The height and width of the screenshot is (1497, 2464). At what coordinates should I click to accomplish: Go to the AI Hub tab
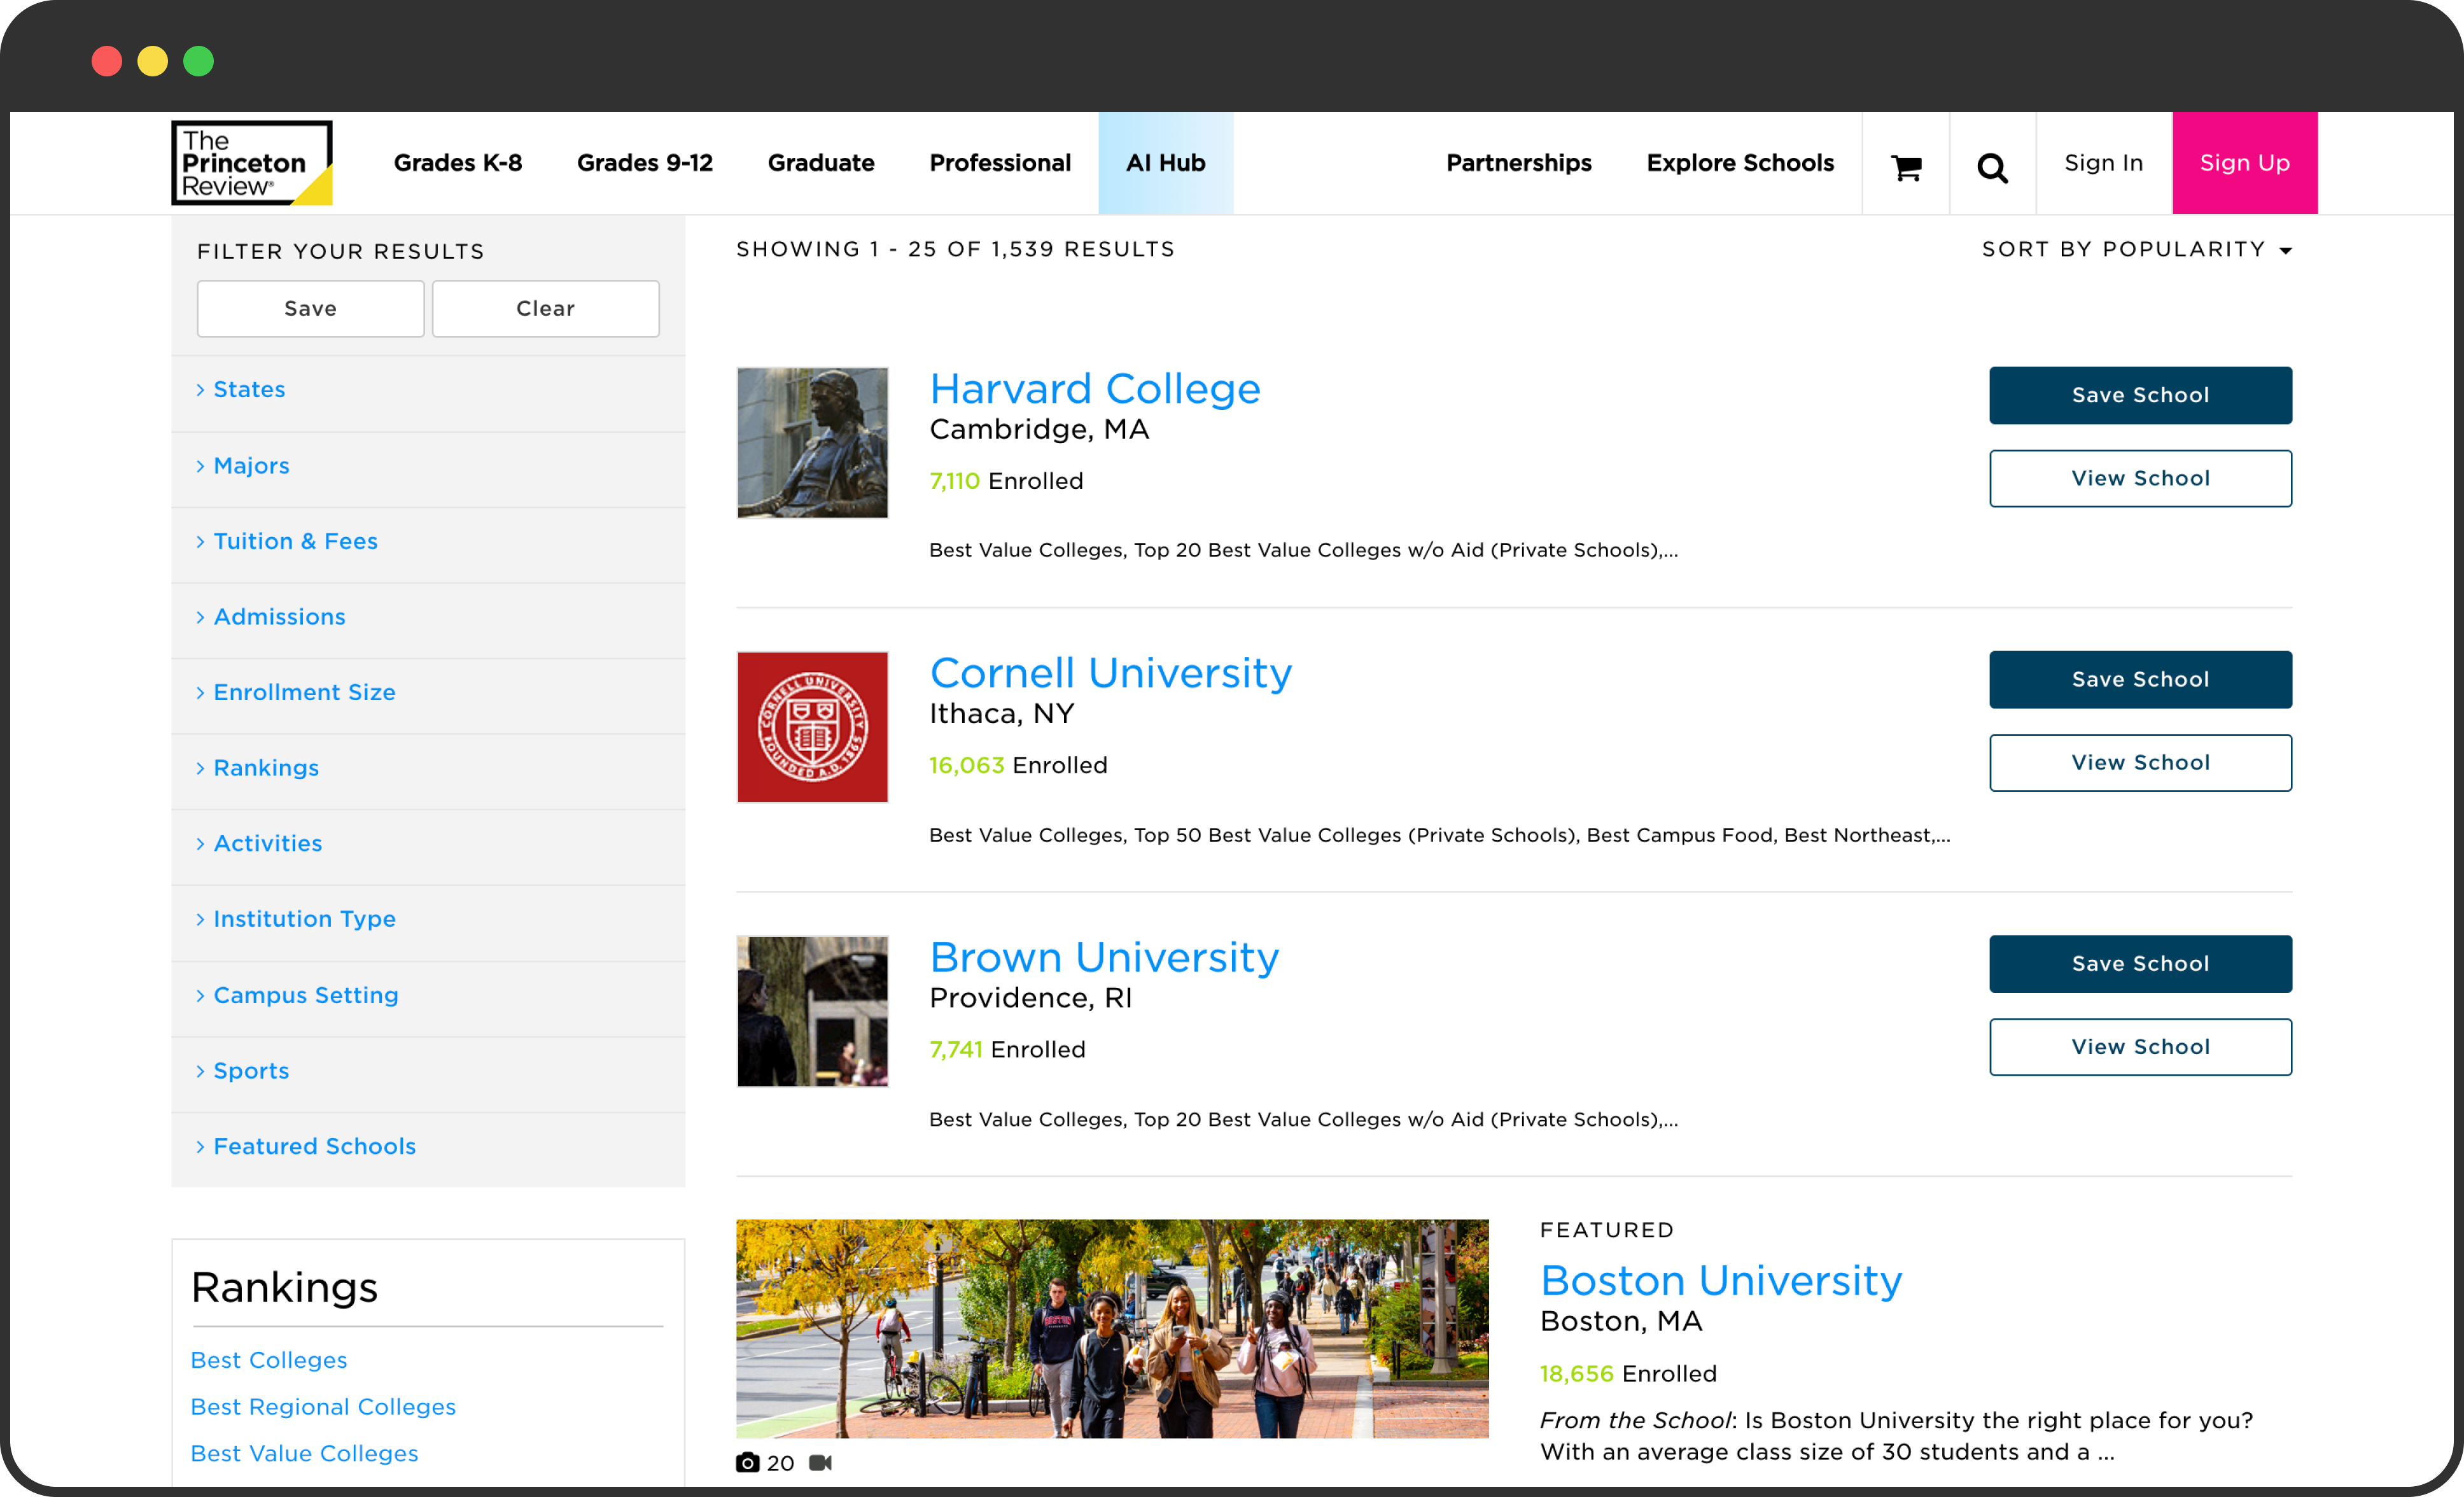[1166, 163]
